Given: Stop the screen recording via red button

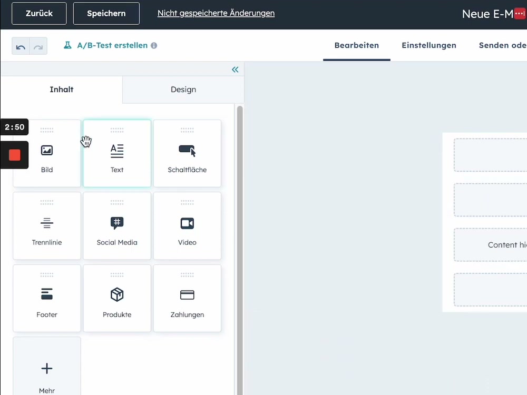Looking at the screenshot, I should [14, 155].
